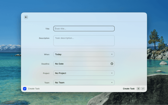
Task: Click the back arrow button
Action: pyautogui.click(x=26, y=17)
